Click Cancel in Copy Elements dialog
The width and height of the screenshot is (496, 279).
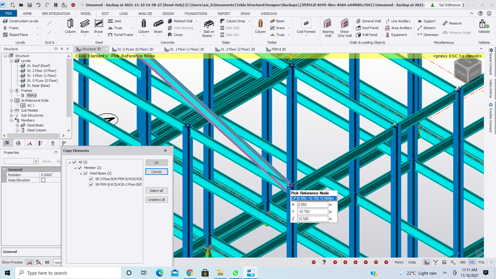pyautogui.click(x=156, y=172)
